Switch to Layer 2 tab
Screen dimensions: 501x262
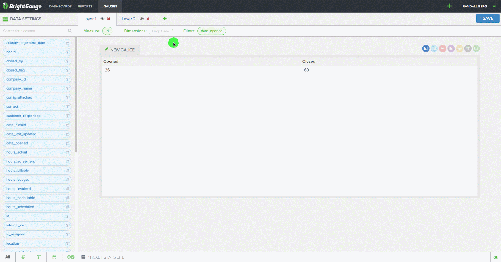coord(128,19)
